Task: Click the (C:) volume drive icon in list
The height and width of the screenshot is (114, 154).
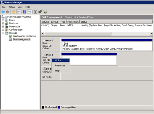Action: click(x=43, y=25)
